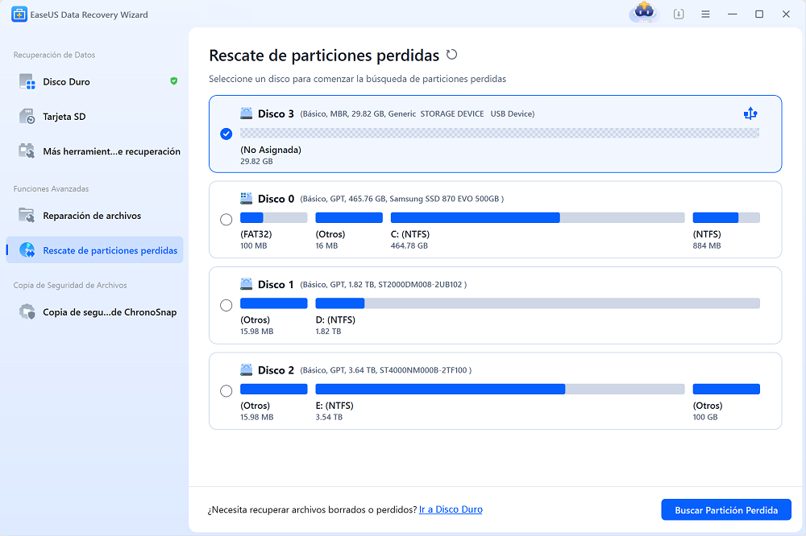Minimize the EaseUS window
The image size is (806, 536).
733,14
